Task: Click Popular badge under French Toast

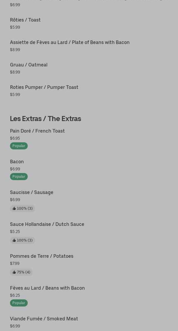Action: pos(19,146)
